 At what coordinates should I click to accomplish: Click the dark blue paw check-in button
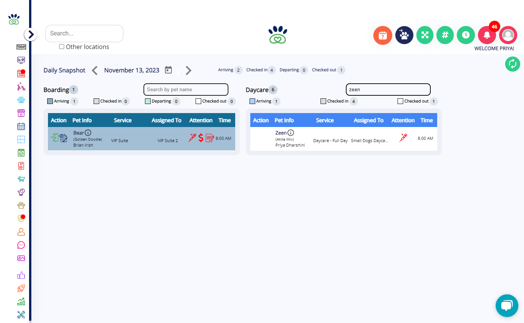tap(404, 35)
